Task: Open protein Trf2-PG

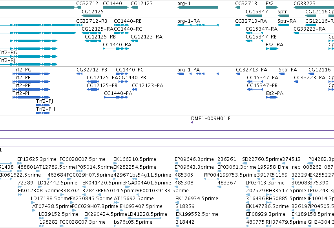Action: pyautogui.click(x=22, y=70)
